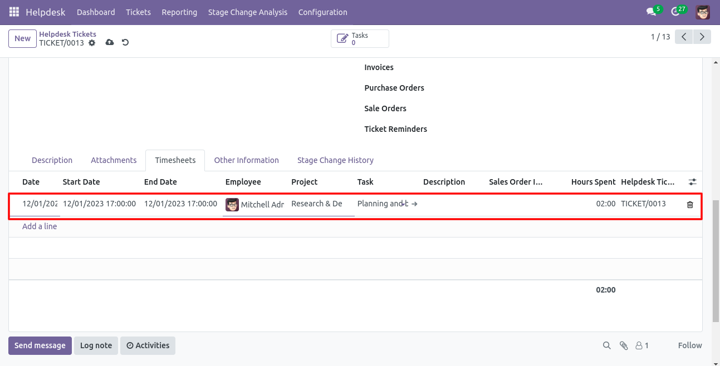Click the Follow button
This screenshot has width=720, height=366.
point(690,345)
